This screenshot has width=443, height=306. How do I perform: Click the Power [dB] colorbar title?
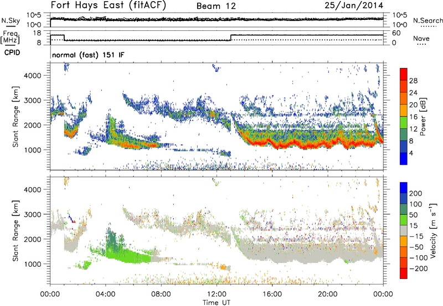[x=423, y=117]
